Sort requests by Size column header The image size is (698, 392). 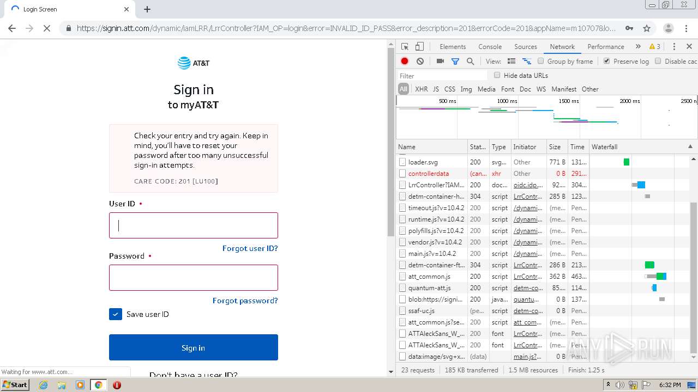point(557,147)
